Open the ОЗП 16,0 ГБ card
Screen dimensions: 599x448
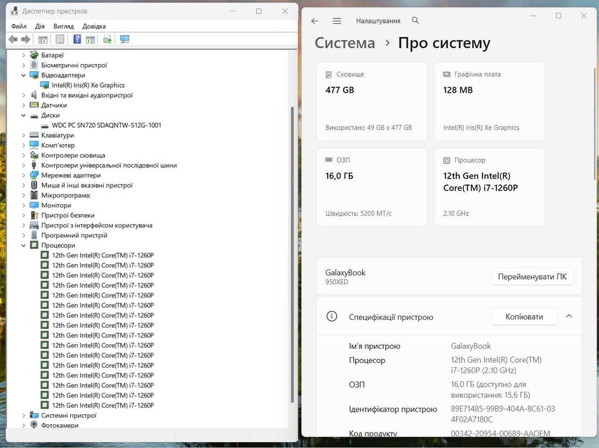pos(372,187)
